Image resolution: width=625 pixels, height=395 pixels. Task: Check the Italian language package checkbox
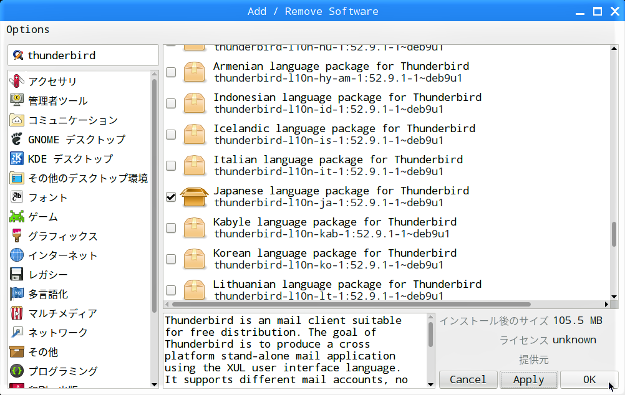tap(171, 165)
